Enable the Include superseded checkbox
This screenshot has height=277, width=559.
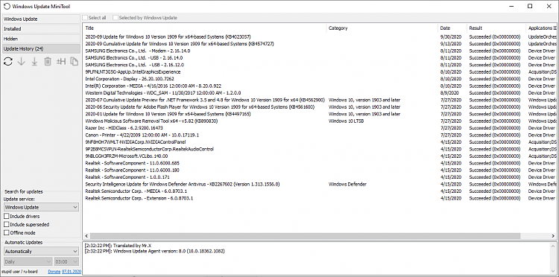click(7, 225)
